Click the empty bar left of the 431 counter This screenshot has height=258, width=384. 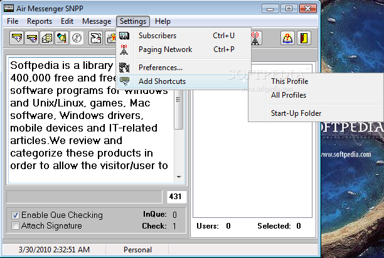[84, 197]
